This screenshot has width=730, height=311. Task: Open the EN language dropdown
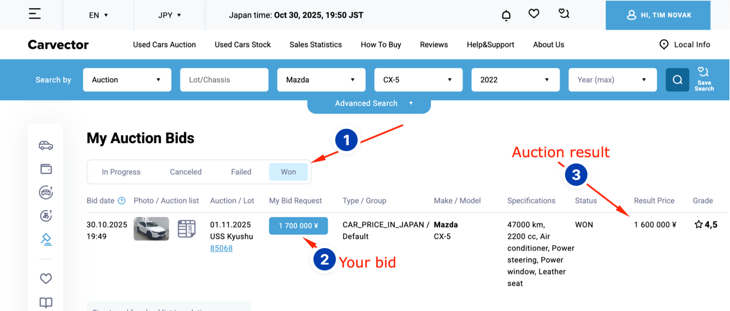[98, 15]
